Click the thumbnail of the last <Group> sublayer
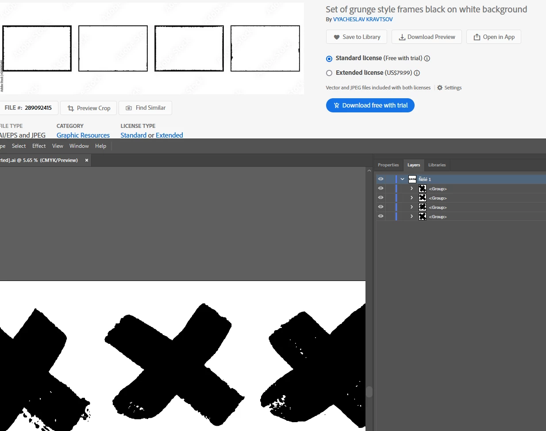Screen dimensions: 546x431 (x=423, y=216)
